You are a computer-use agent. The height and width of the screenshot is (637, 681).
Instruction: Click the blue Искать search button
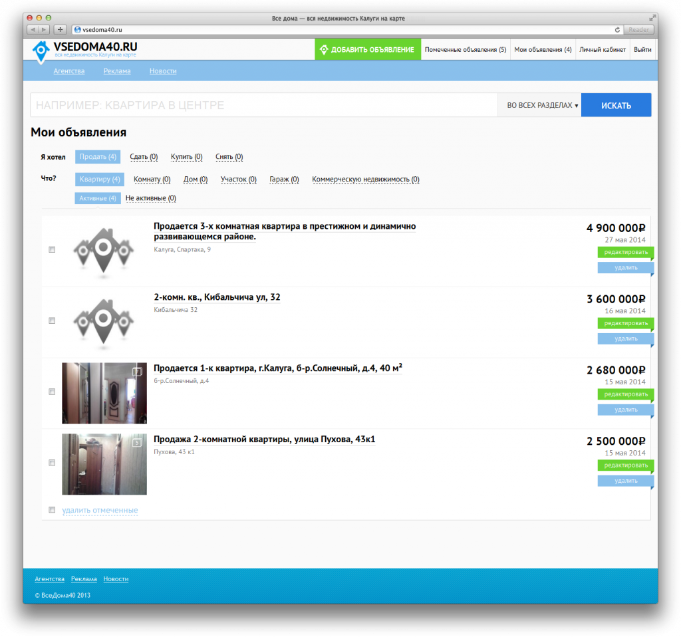pos(616,105)
